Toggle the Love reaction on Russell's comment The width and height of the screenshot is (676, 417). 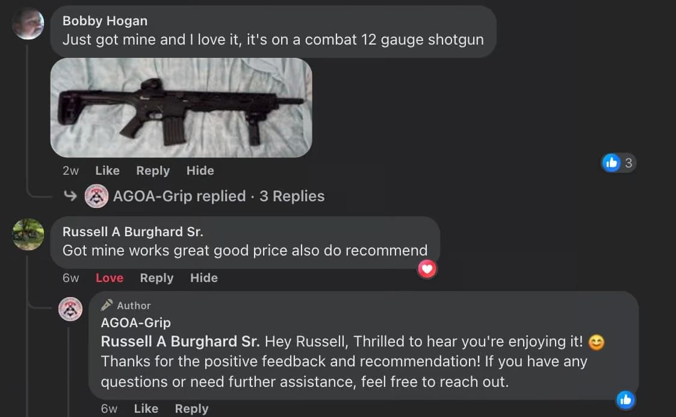[x=110, y=278]
